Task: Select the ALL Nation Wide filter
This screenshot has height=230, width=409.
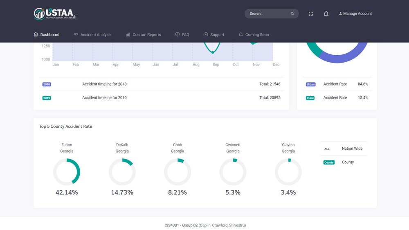Action: pyautogui.click(x=327, y=149)
